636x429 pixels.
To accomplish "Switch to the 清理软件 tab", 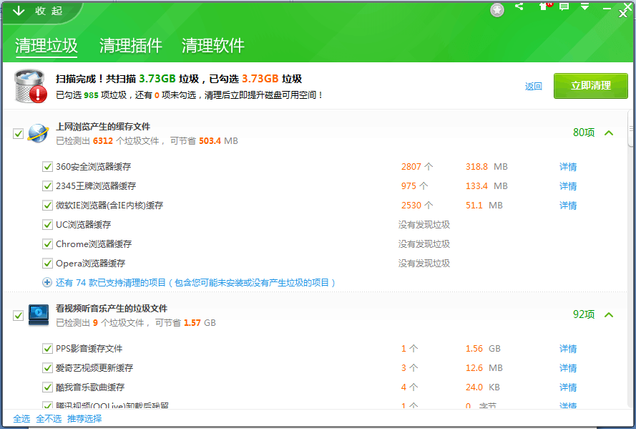I will click(x=212, y=46).
